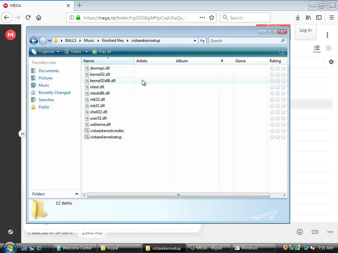Open Public favorite link
The height and width of the screenshot is (253, 338).
coord(44,107)
